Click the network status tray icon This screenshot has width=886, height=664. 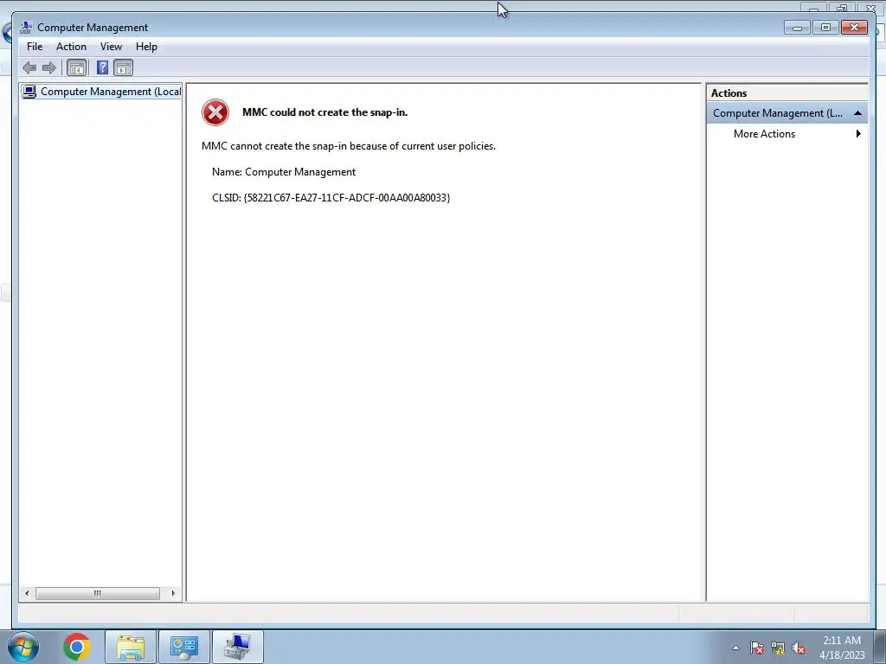pyautogui.click(x=778, y=648)
